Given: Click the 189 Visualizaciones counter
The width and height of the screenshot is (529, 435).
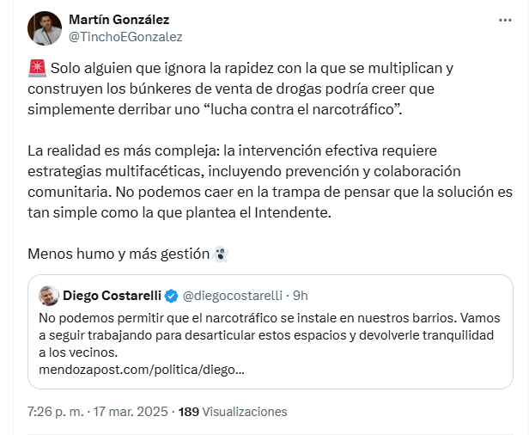Looking at the screenshot, I should point(232,412).
